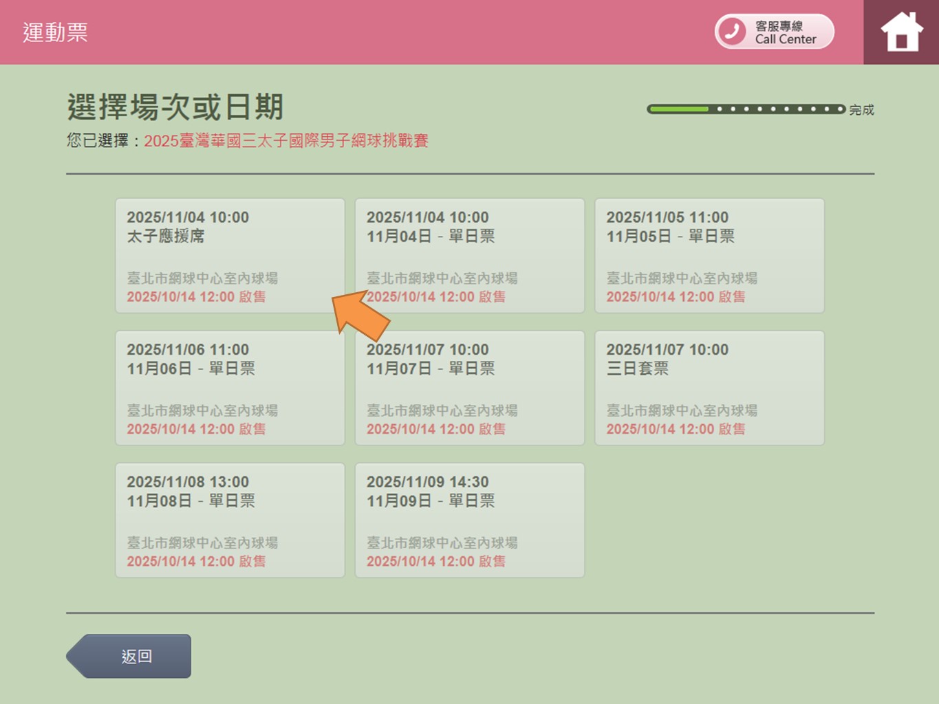The height and width of the screenshot is (704, 939).
Task: Click the 啟售 sale time on the 三日套票 card
Action: 675,429
